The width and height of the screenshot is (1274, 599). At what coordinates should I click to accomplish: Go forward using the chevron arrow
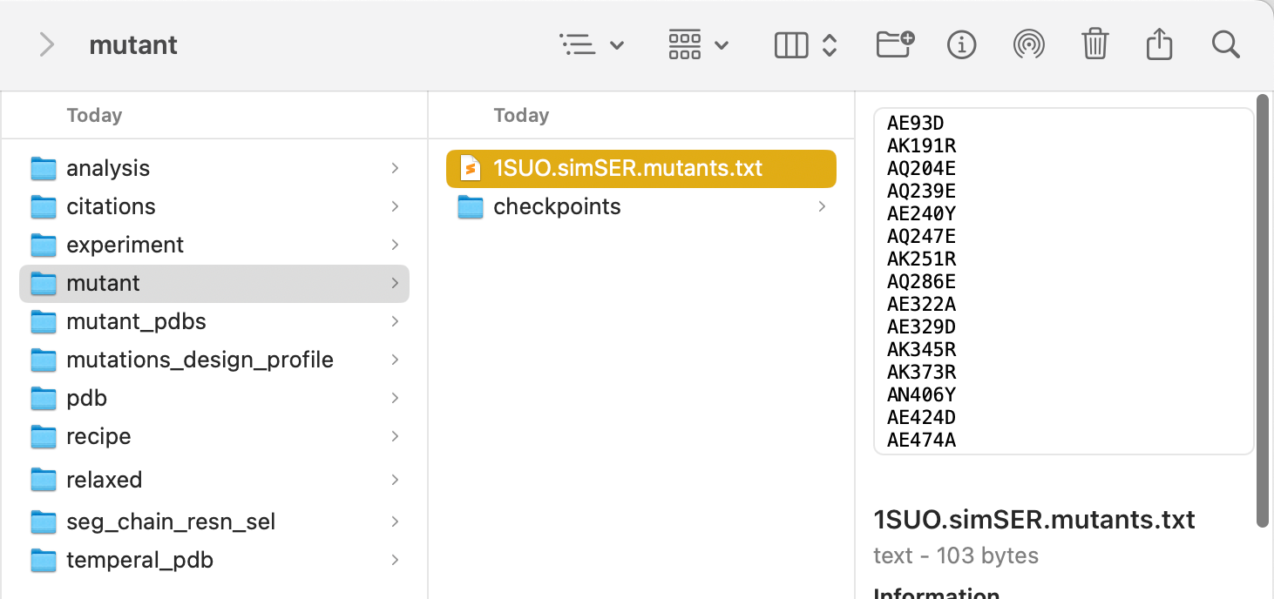(47, 44)
